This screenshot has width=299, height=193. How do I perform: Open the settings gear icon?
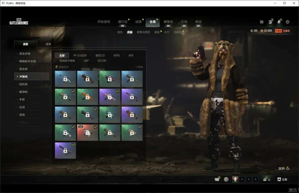288,22
